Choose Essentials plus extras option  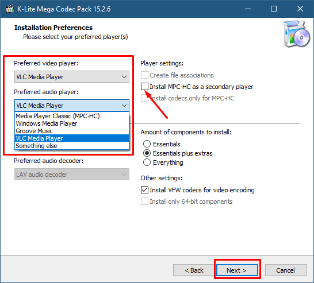tap(147, 153)
